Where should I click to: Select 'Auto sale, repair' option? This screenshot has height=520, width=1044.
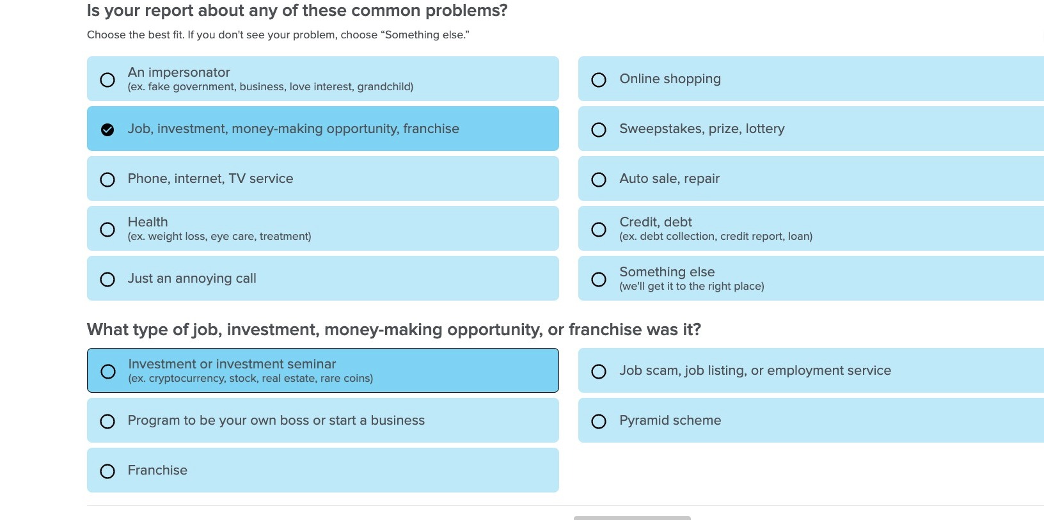click(599, 180)
